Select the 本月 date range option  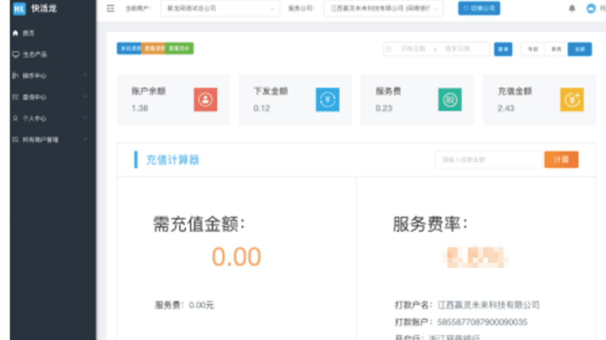point(556,49)
